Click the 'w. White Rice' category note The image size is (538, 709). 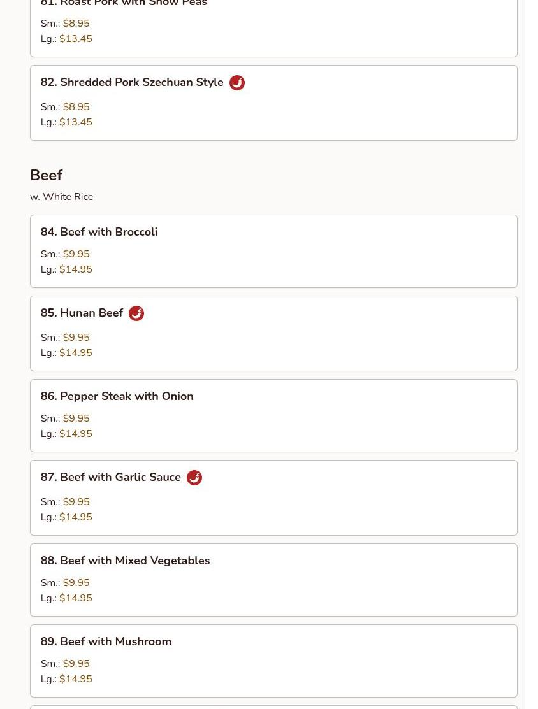click(61, 197)
